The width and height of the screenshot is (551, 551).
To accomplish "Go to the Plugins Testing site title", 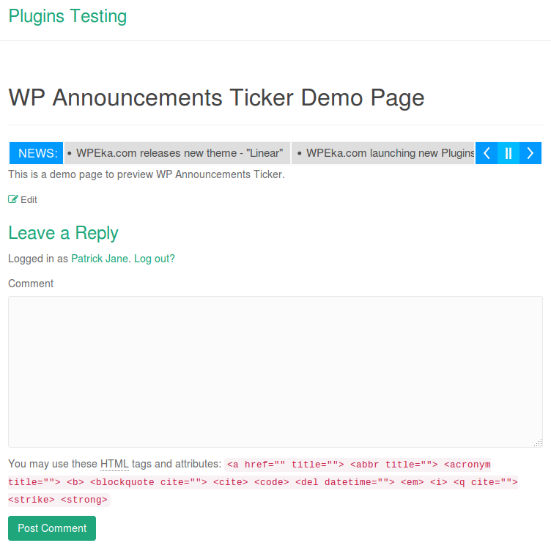I will (67, 16).
